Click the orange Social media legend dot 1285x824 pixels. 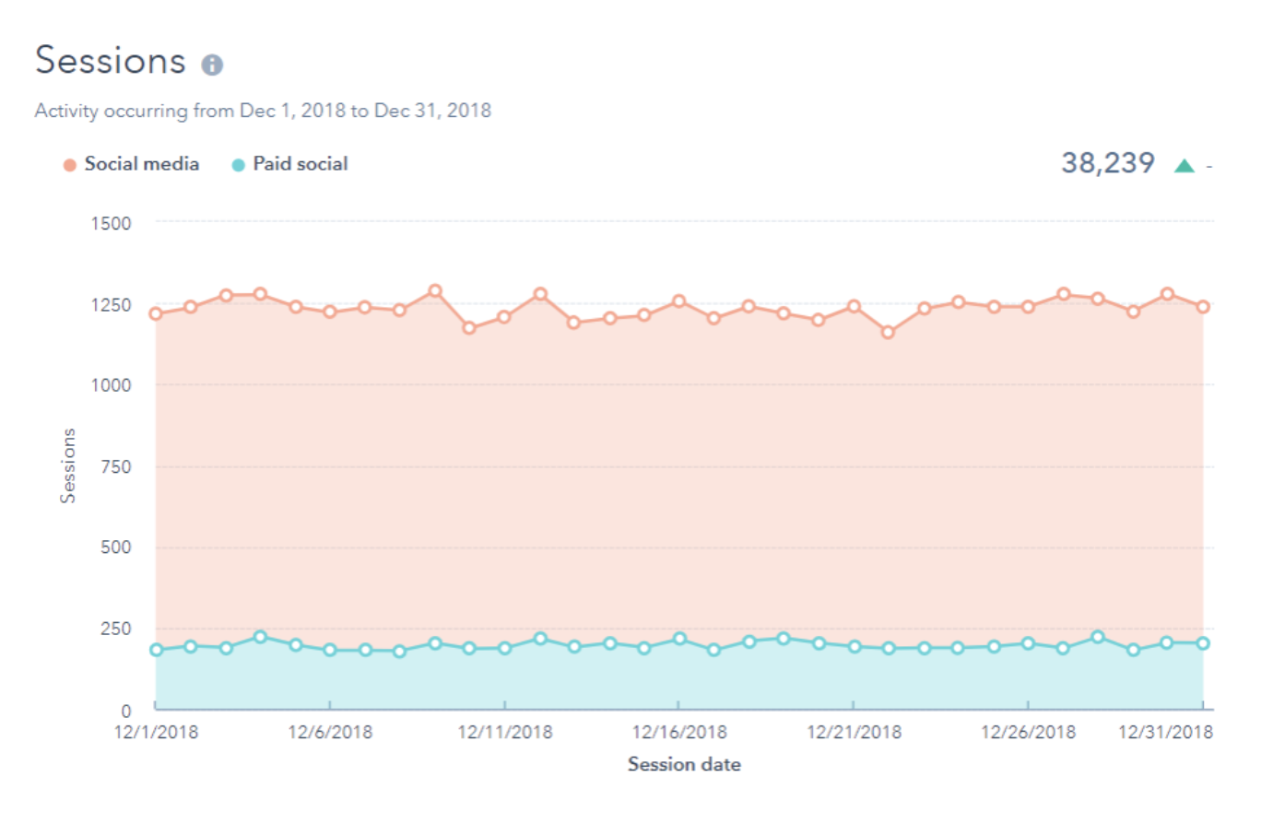(x=69, y=165)
